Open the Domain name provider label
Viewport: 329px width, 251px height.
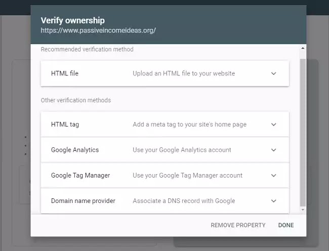coord(83,201)
